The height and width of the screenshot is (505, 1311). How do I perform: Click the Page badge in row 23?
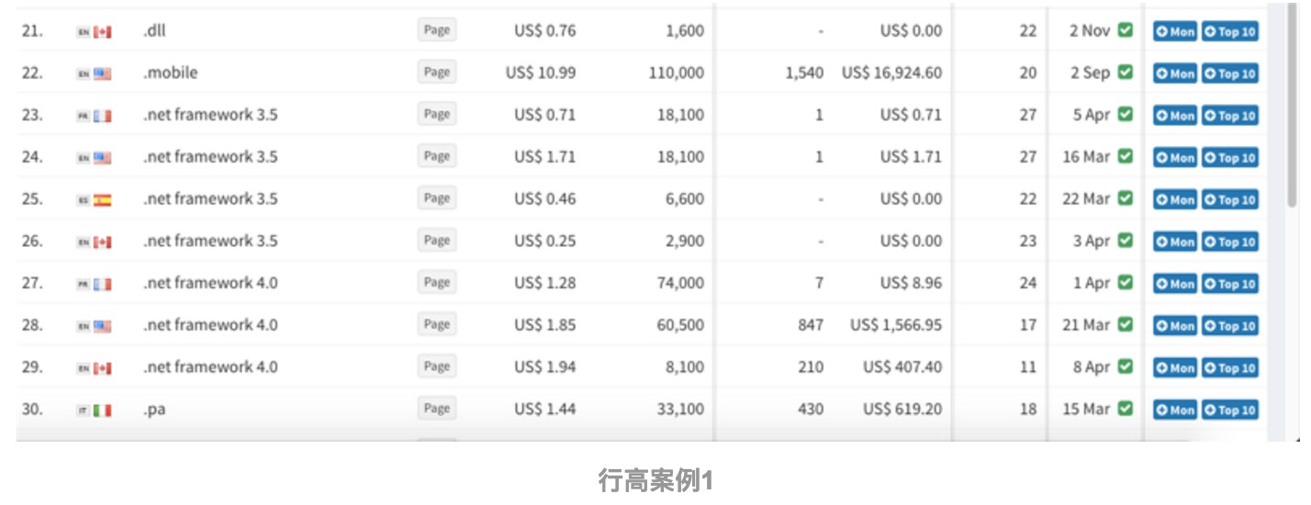tap(437, 114)
